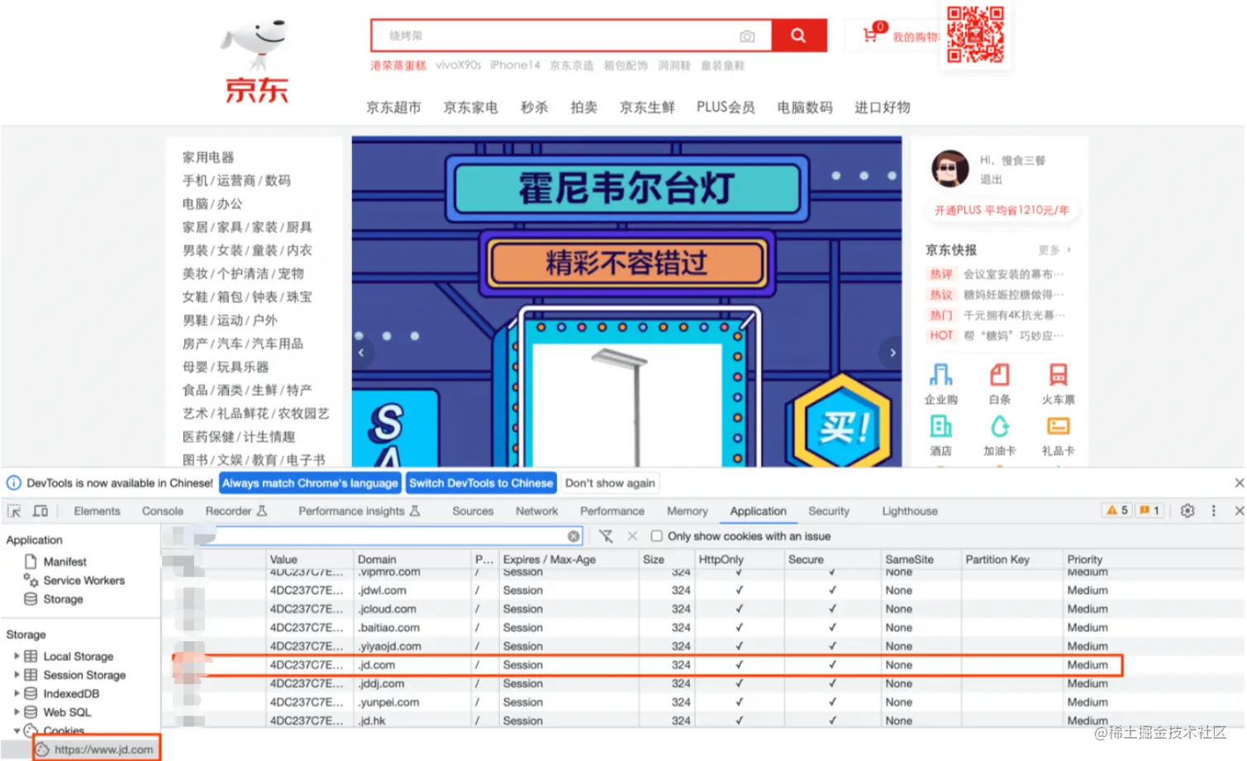Expand the IndexedDB tree node
1247x761 pixels.
pos(17,693)
